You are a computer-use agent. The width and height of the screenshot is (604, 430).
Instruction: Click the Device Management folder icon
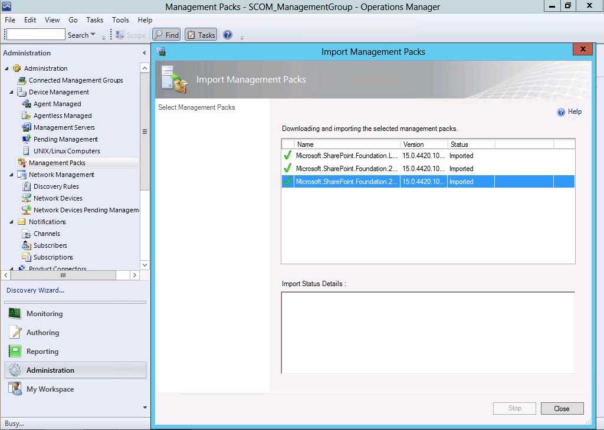(x=22, y=92)
